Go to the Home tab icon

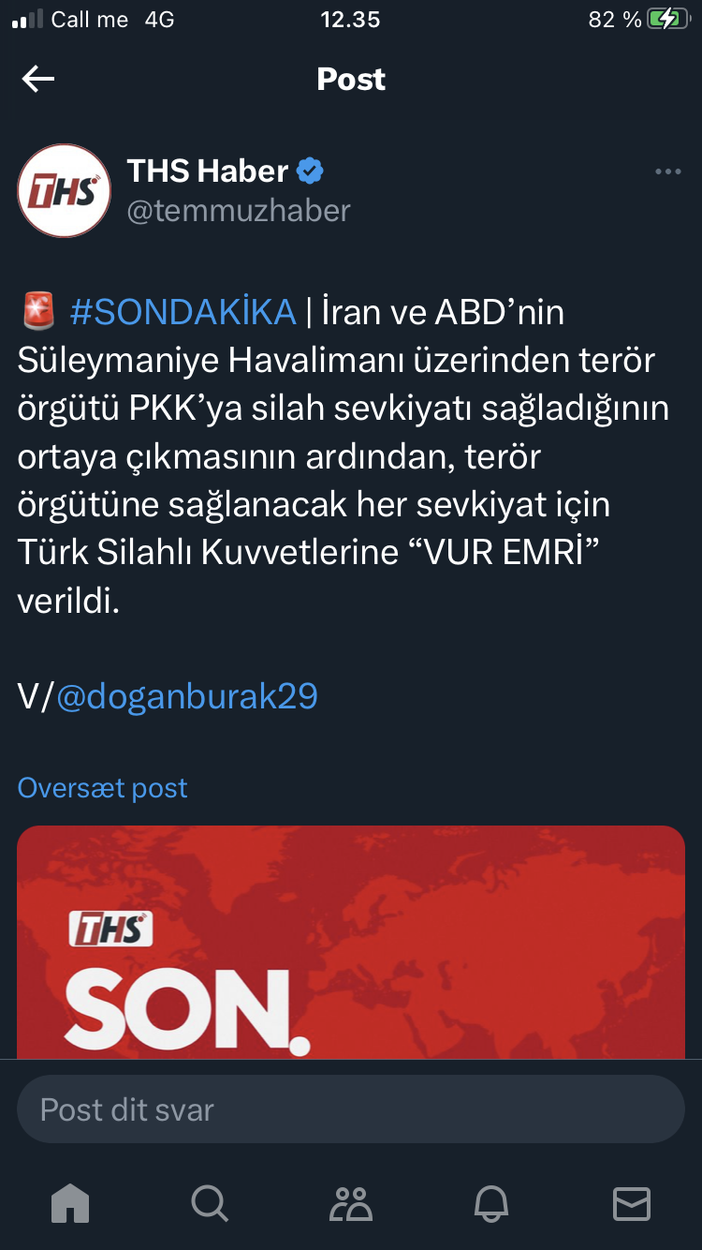tap(71, 1203)
